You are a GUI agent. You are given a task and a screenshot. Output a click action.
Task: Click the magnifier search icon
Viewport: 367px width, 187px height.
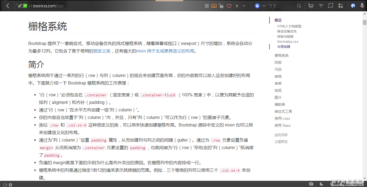tap(299, 6)
